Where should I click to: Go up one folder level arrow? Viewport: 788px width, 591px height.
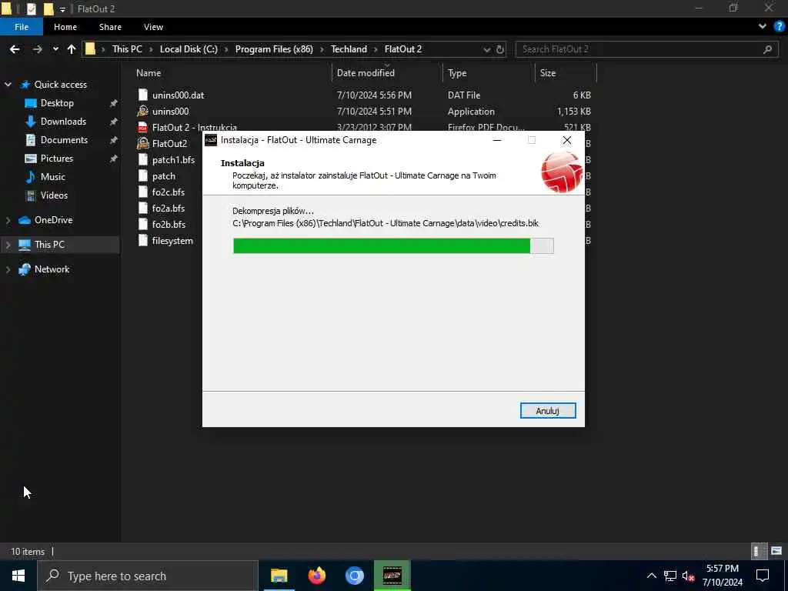(x=72, y=49)
